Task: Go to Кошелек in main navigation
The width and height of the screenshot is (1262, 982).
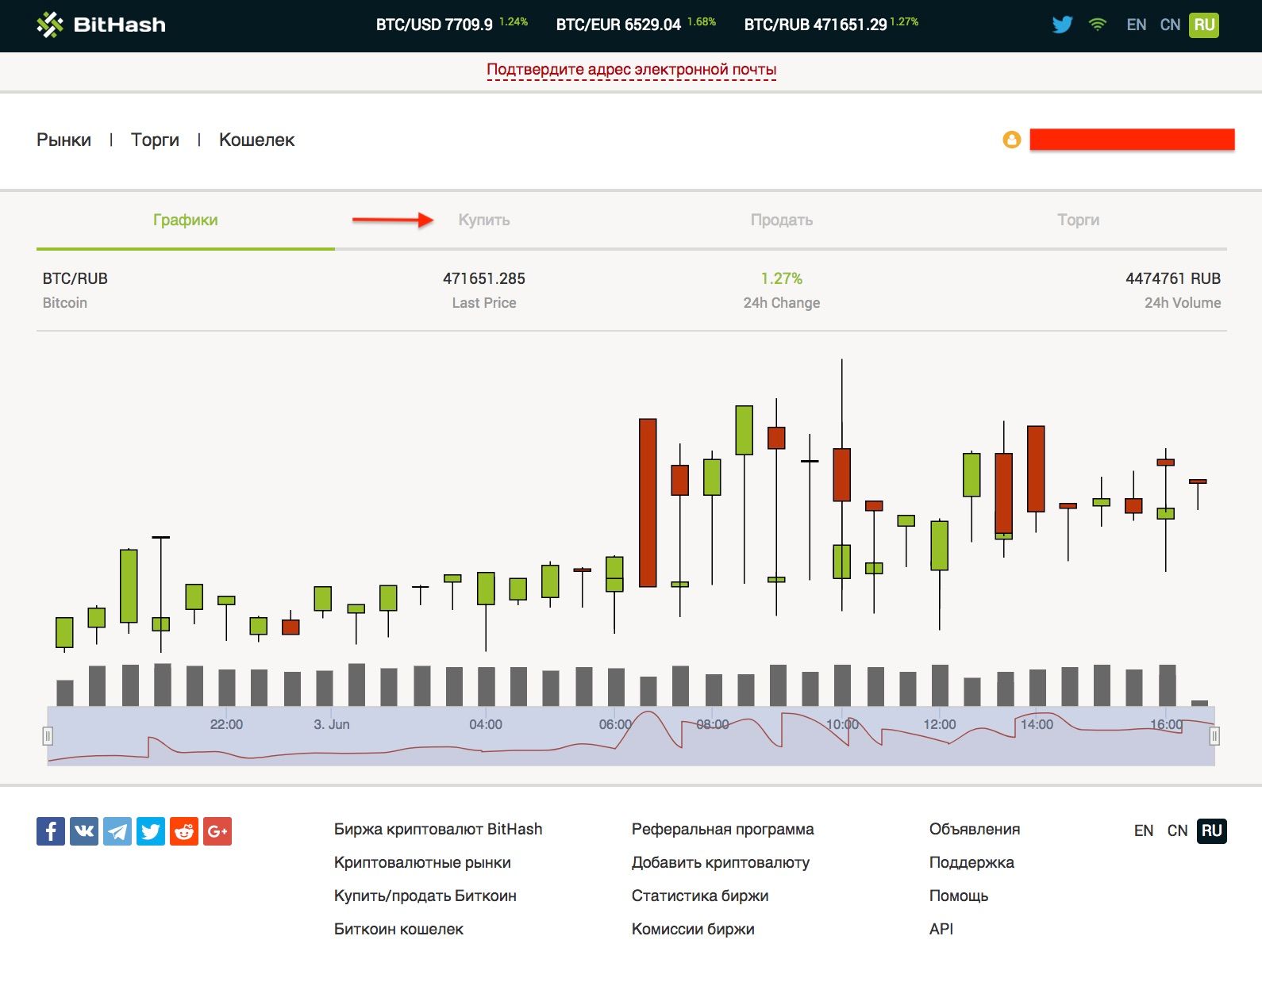Action: 256,140
